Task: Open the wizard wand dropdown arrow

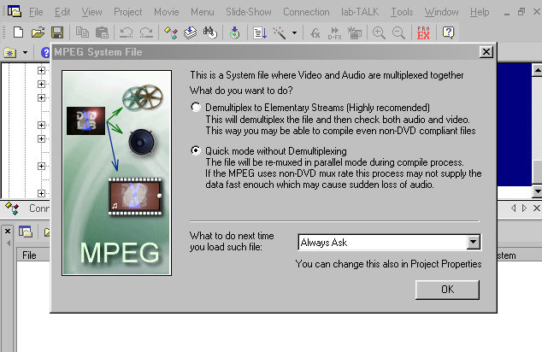Action: pyautogui.click(x=294, y=33)
